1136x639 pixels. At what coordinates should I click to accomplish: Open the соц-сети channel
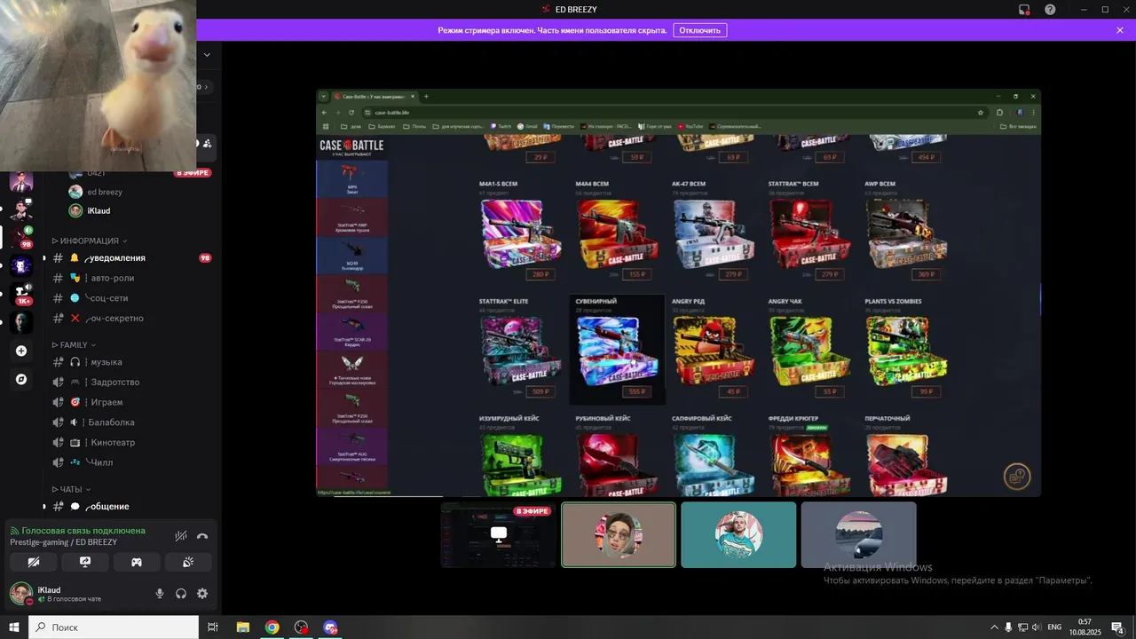pyautogui.click(x=132, y=298)
